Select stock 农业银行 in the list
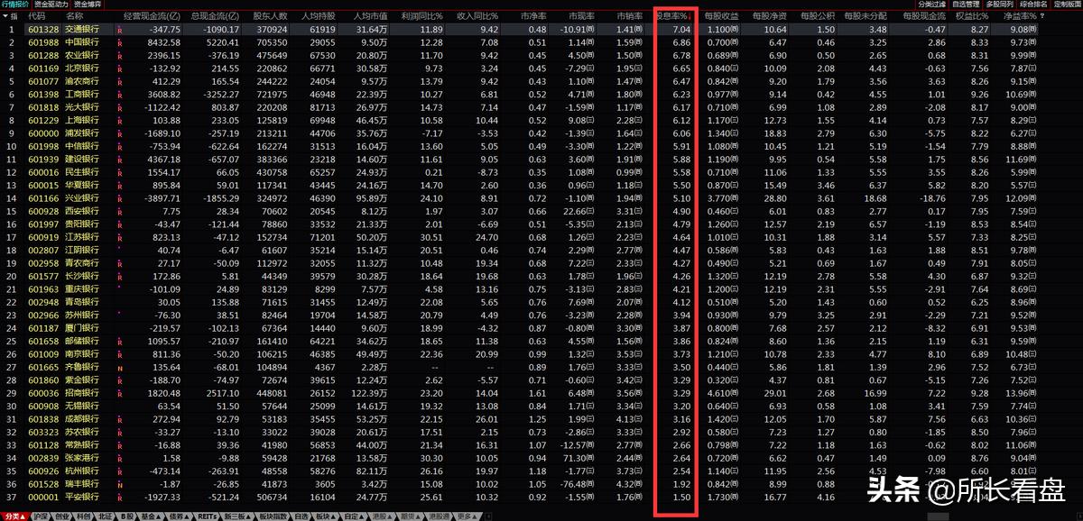Image resolution: width=1083 pixels, height=521 pixels. 82,55
